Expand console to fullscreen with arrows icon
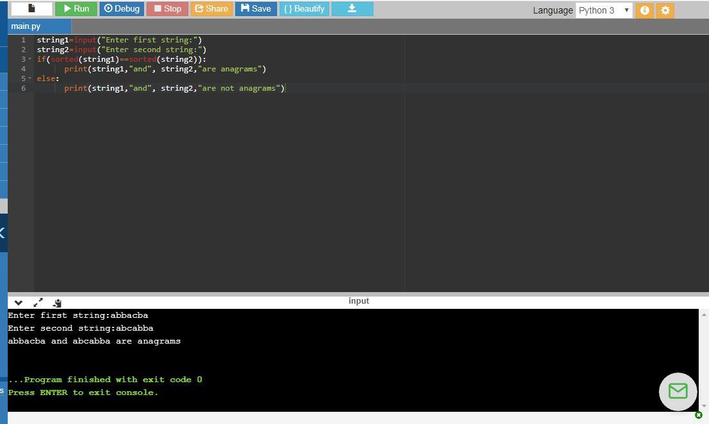This screenshot has width=709, height=424. click(38, 302)
